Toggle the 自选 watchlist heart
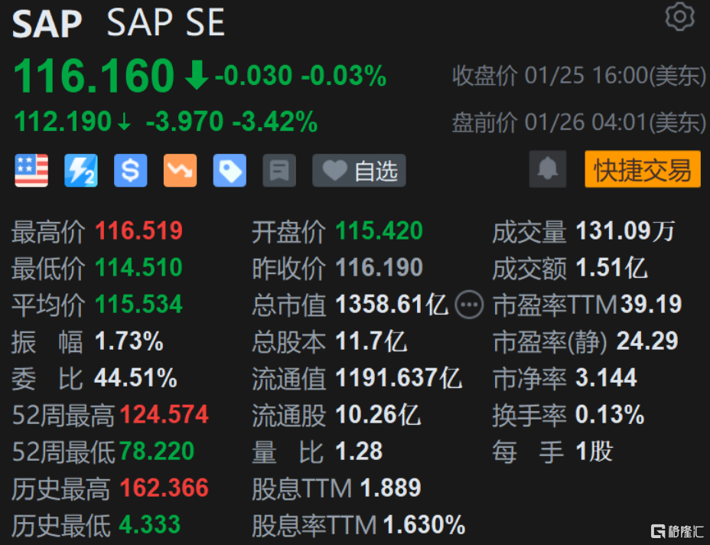This screenshot has width=710, height=545. [x=358, y=171]
